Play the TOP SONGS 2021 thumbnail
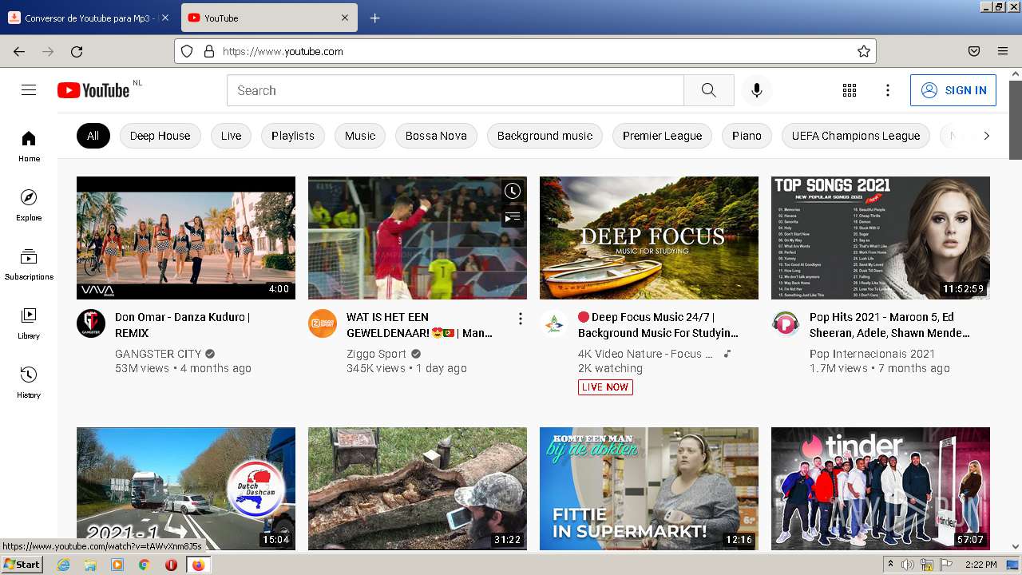1022x575 pixels. tap(881, 238)
